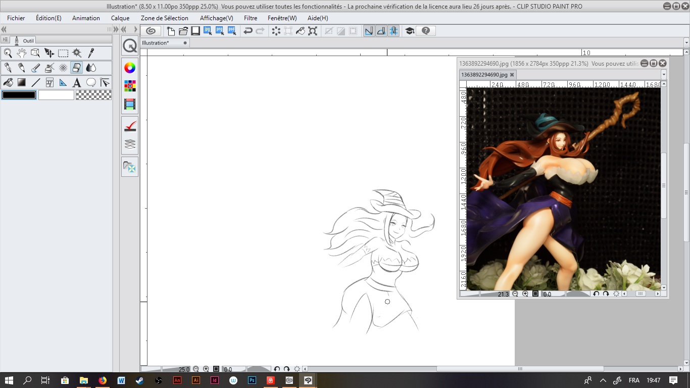
Task: Open the Filtre menu
Action: pyautogui.click(x=250, y=18)
